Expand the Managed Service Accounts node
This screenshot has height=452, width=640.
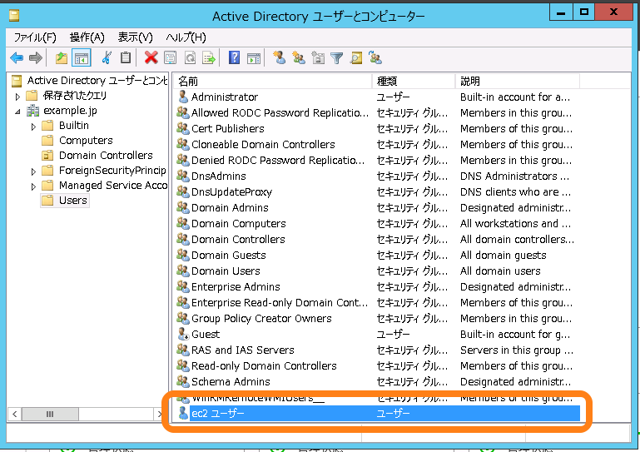click(33, 186)
